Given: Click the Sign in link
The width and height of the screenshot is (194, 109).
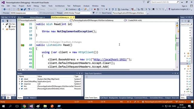Looking at the screenshot, I should point(184,6).
